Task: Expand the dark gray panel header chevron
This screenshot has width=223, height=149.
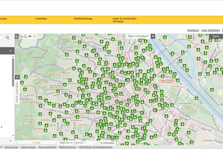Action: coord(10,51)
